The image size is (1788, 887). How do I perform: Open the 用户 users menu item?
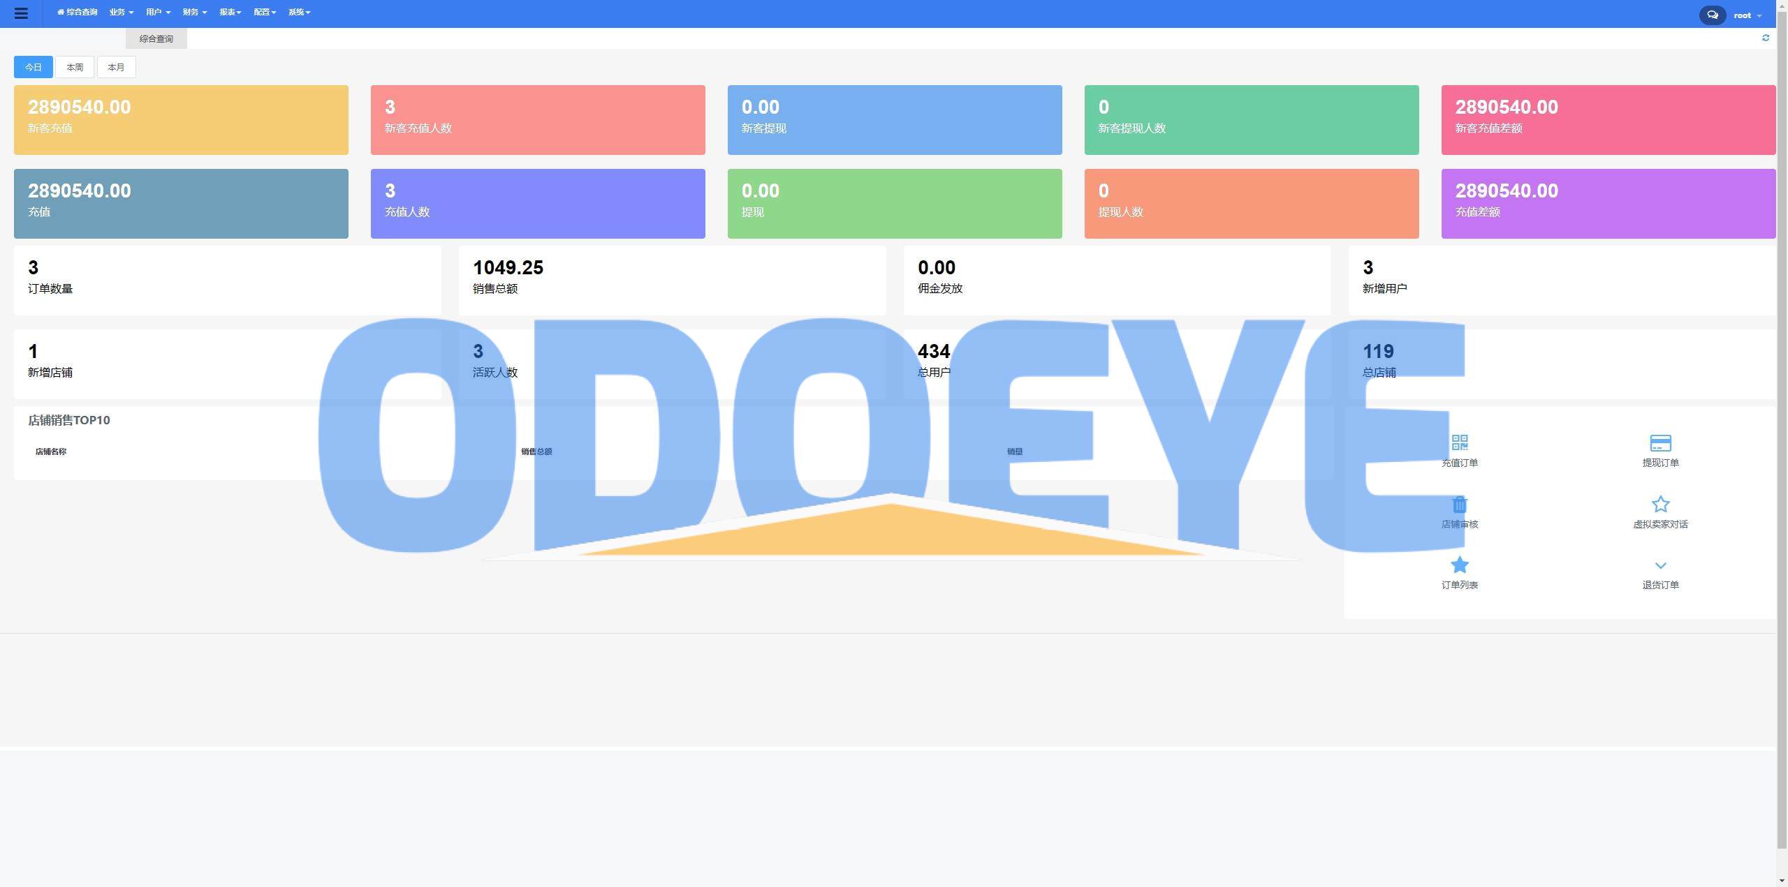pyautogui.click(x=155, y=13)
